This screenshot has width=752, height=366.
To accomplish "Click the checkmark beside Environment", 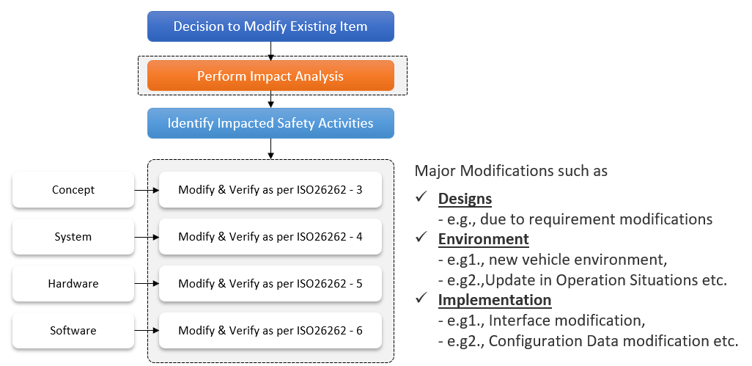I will tap(421, 238).
